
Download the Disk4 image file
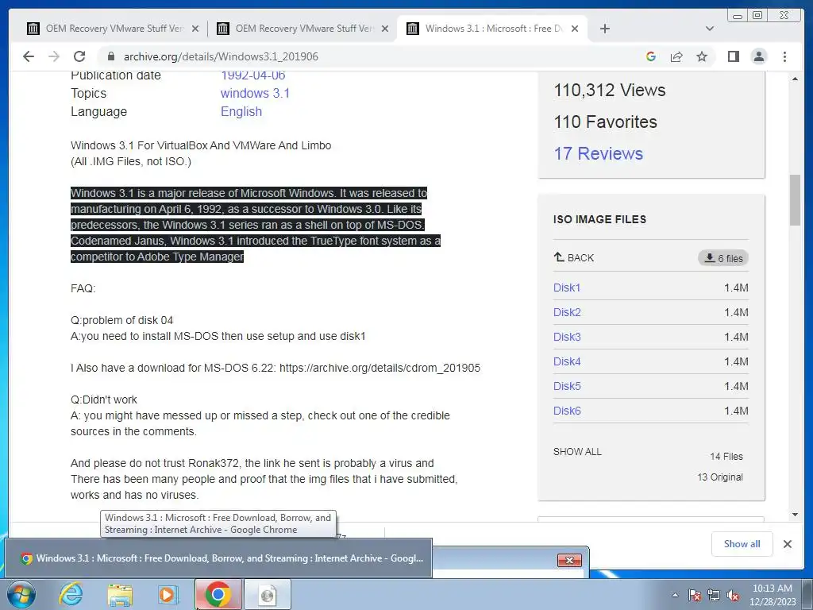pos(567,361)
